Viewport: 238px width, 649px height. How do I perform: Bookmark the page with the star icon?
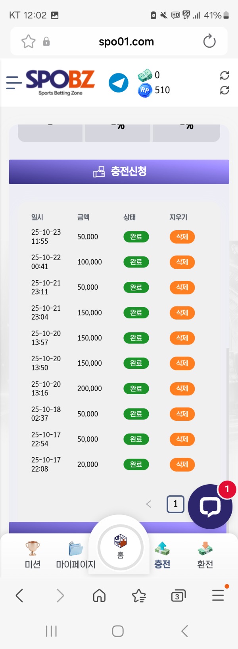28,41
